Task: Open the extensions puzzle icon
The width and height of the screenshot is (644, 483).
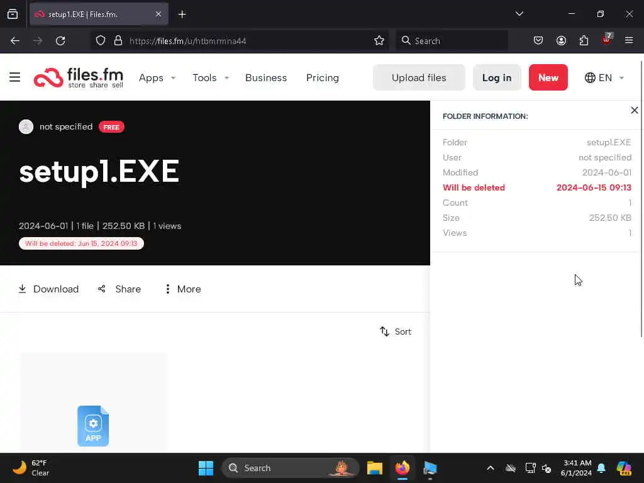Action: (x=584, y=41)
